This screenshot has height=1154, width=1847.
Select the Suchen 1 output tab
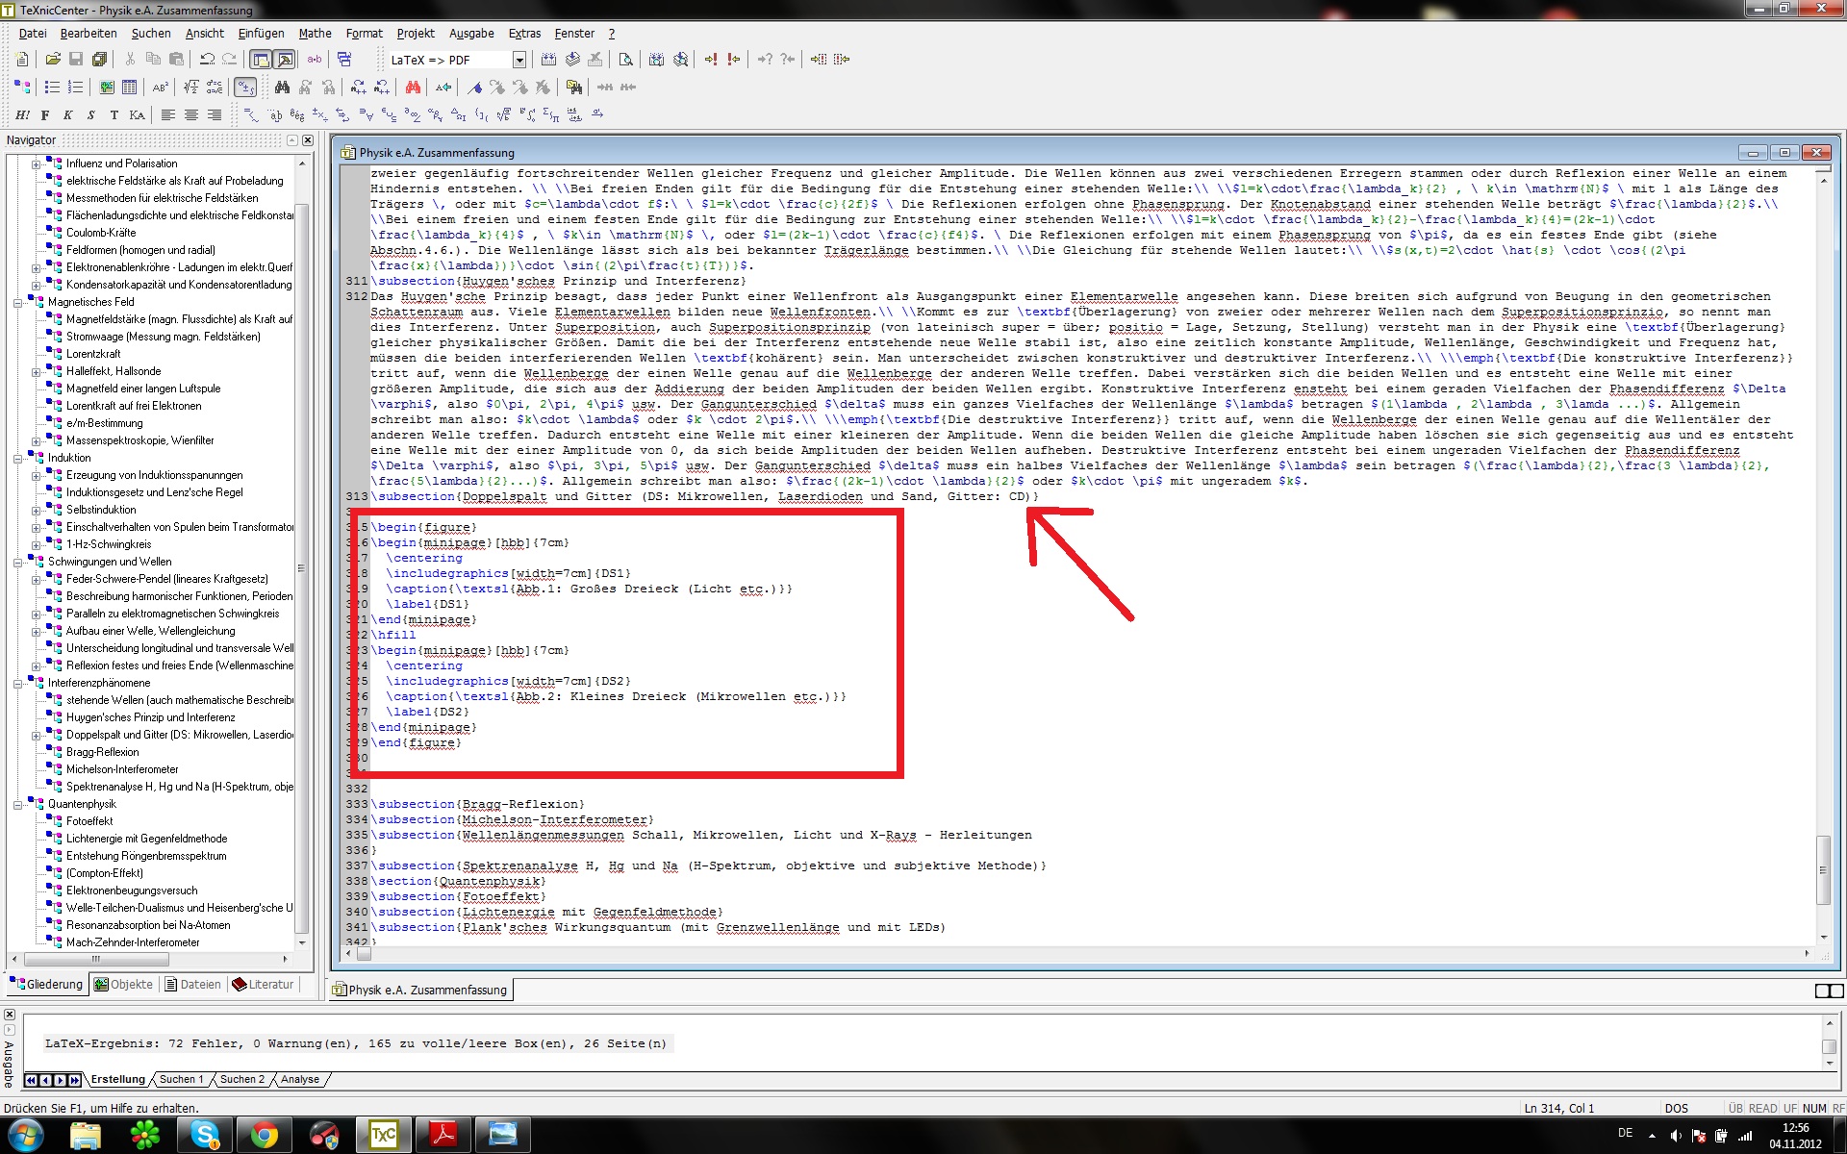coord(181,1079)
